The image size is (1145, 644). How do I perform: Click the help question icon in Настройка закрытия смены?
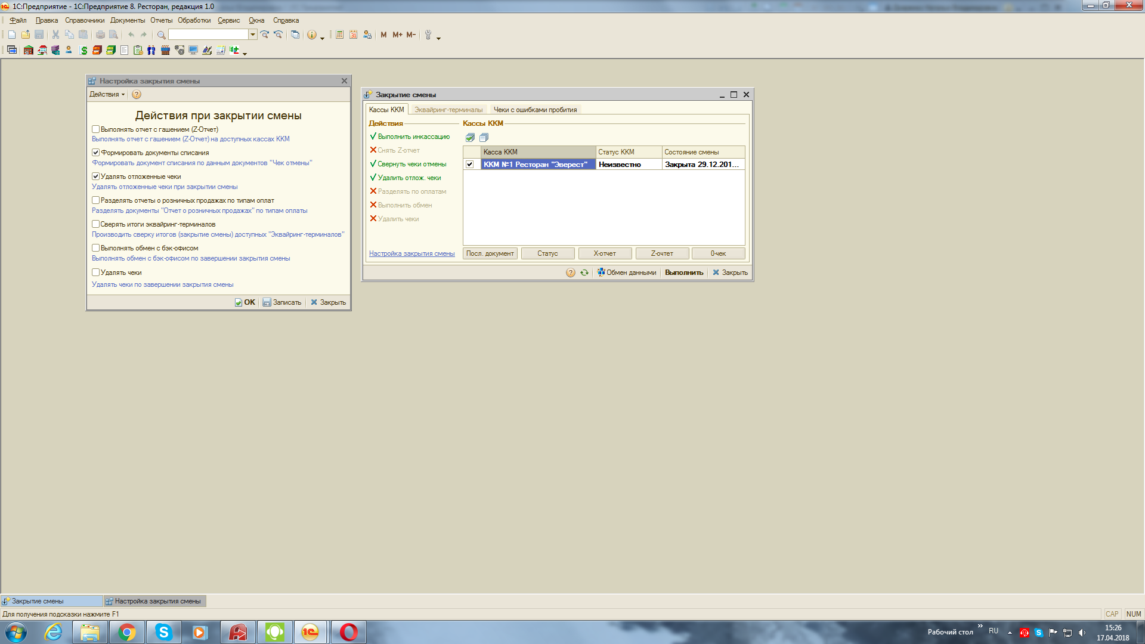tap(137, 94)
